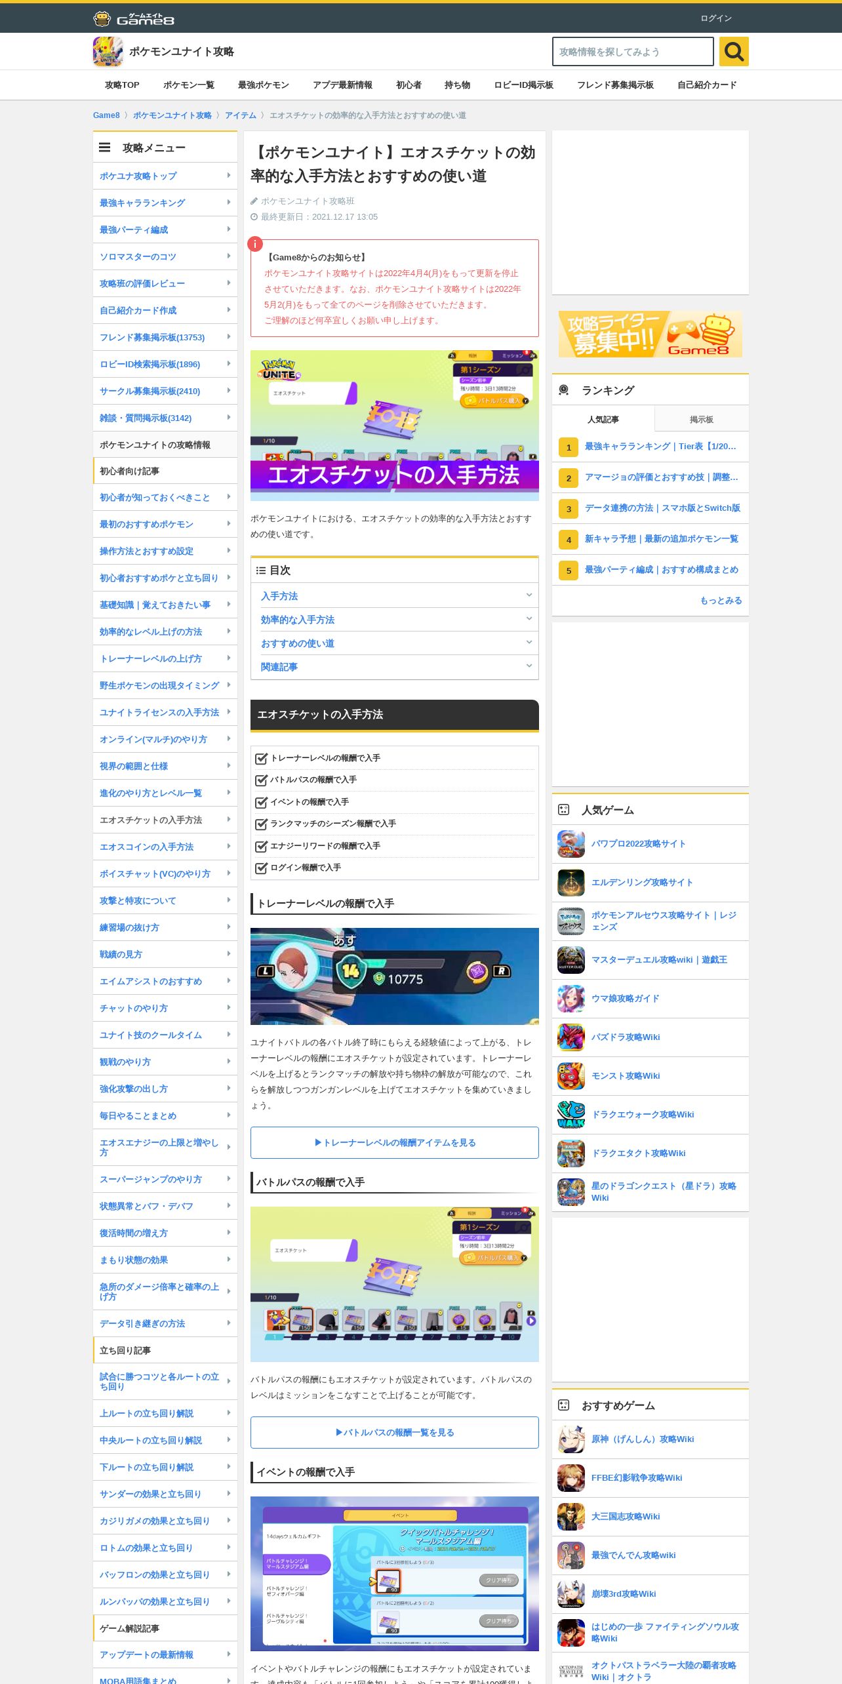Open the 持ち物 navigation item
This screenshot has height=1684, width=842.
458,85
